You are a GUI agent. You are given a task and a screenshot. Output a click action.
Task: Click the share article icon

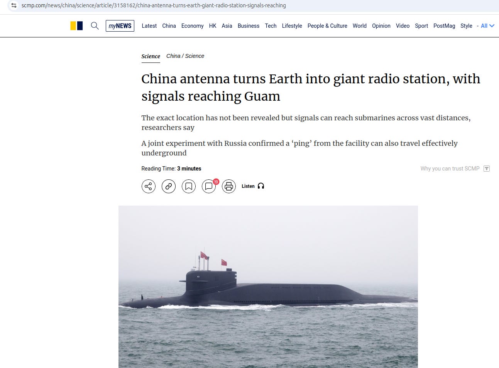point(149,186)
